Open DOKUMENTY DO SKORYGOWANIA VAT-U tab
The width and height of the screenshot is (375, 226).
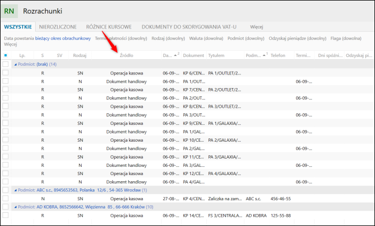coord(189,26)
